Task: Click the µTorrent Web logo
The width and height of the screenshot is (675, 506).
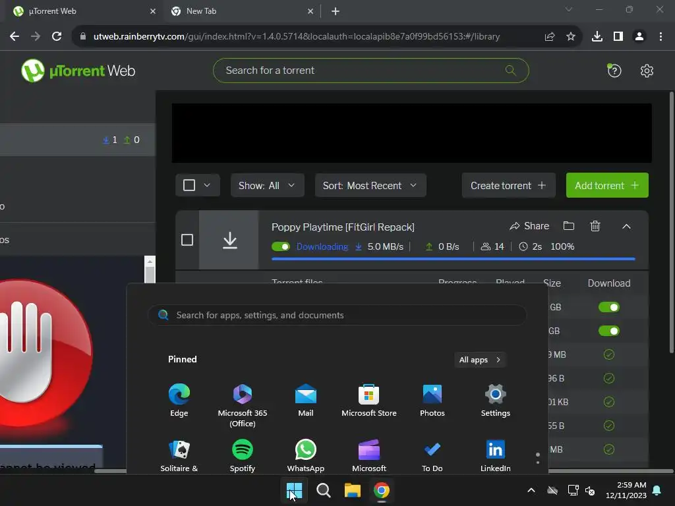Action: coord(78,70)
